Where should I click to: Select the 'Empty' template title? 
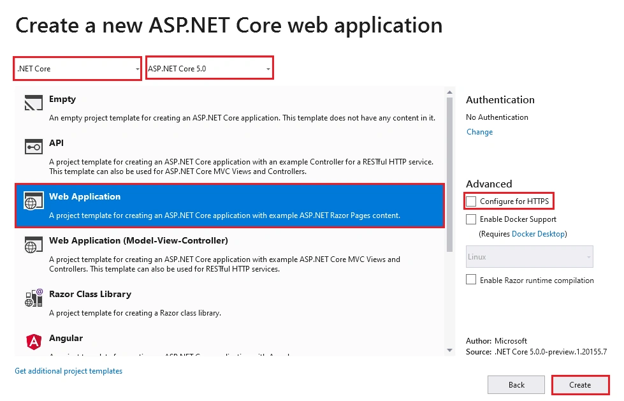click(x=62, y=99)
